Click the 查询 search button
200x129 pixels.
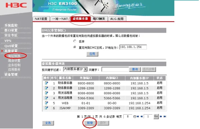135,70
